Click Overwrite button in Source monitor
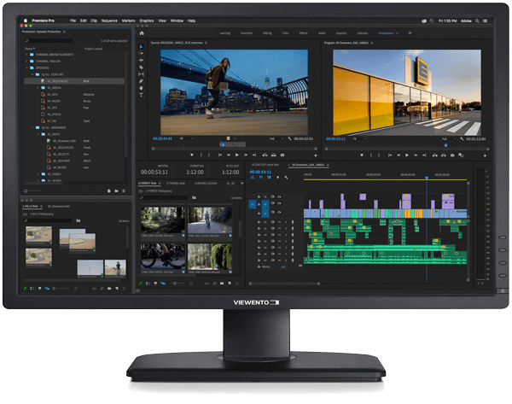 (274, 155)
